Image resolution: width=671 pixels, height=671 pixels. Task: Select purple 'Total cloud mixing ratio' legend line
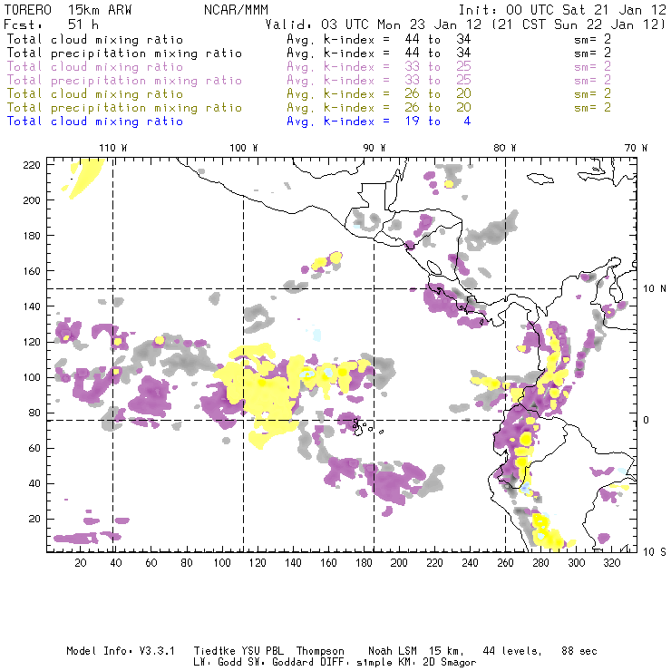tap(95, 67)
